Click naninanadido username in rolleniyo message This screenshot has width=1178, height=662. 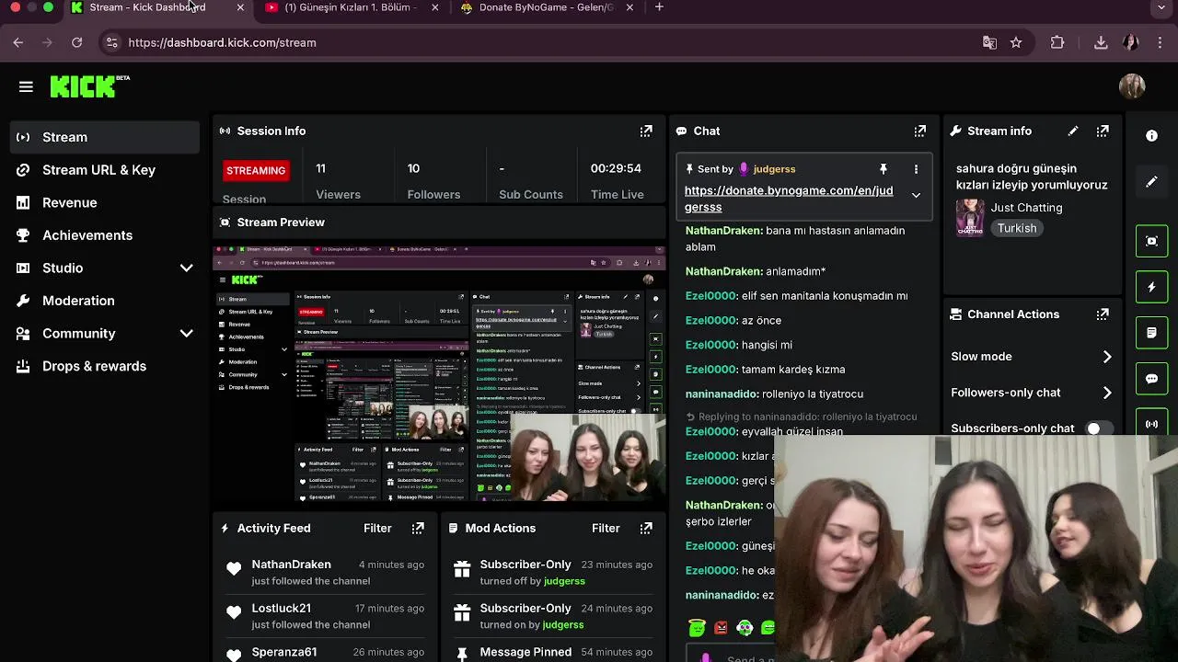722,394
